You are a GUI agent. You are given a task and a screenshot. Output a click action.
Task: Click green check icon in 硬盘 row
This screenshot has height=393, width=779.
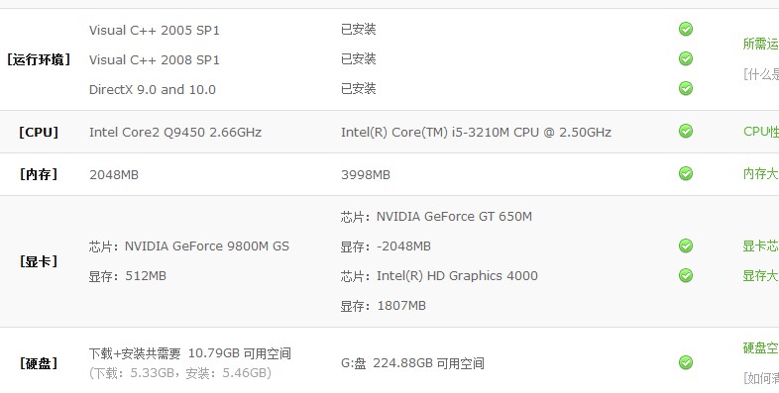(x=686, y=362)
